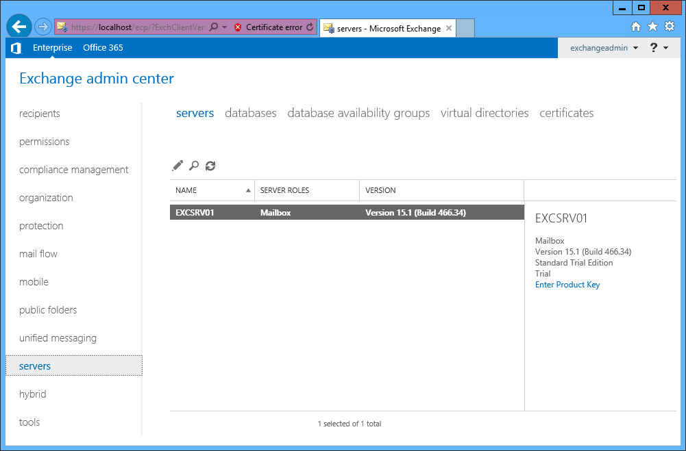Open the Help question mark menu
This screenshot has width=686, height=451.
tap(659, 48)
